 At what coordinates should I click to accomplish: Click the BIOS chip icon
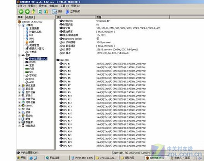[x=27, y=79]
